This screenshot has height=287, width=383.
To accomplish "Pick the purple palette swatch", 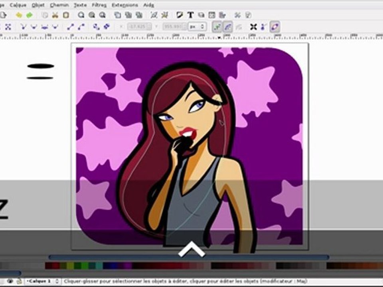I will tap(128, 266).
